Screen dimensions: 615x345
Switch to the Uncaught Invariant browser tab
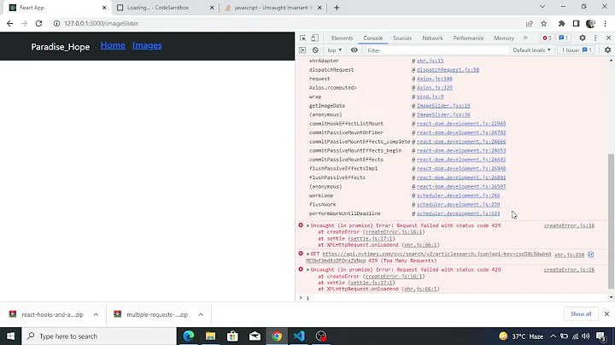pyautogui.click(x=272, y=8)
